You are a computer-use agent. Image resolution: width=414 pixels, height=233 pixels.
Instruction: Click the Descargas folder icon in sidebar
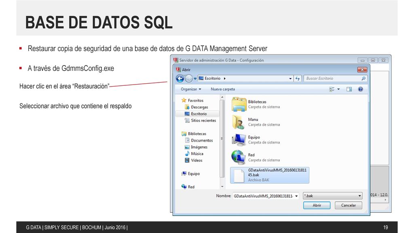[187, 107]
